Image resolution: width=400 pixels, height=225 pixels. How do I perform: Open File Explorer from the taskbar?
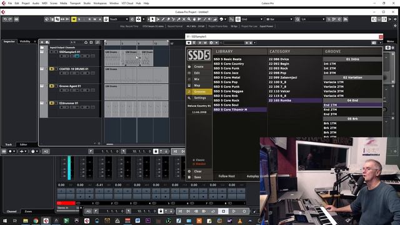click(26, 221)
